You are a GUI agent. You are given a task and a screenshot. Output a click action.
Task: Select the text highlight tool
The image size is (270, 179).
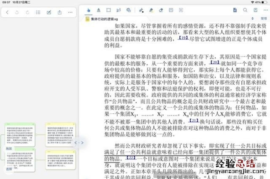click(98, 10)
